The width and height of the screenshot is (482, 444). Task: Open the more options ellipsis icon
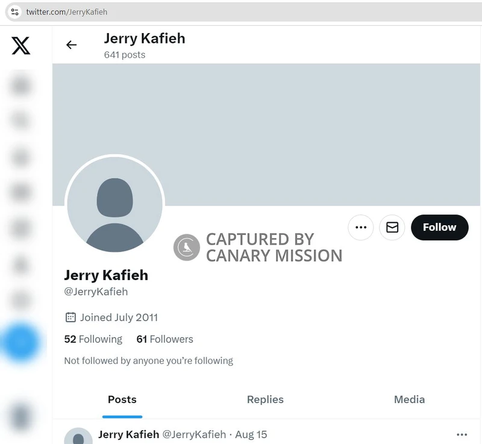pos(360,227)
